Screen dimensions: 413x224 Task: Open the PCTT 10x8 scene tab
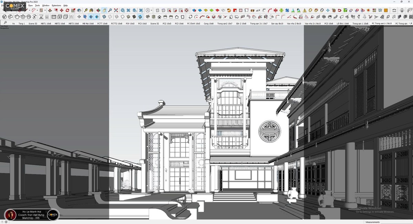coord(102,23)
